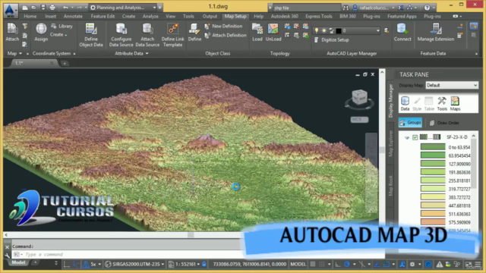Open the Help question mark icon
This screenshot has width=486, height=273.
click(x=427, y=8)
